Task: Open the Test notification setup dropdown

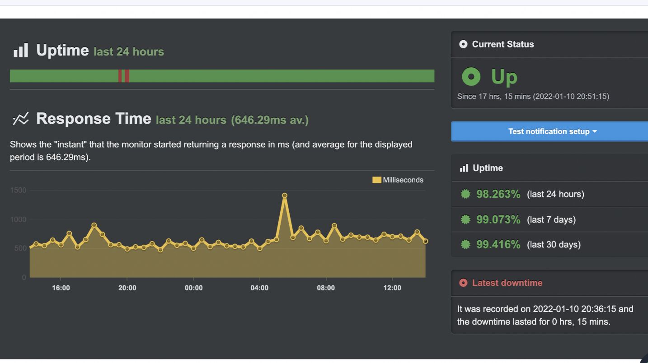Action: point(552,131)
